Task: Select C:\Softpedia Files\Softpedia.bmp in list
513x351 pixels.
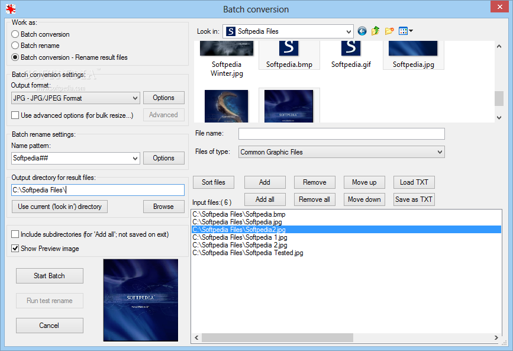Action: coord(346,214)
